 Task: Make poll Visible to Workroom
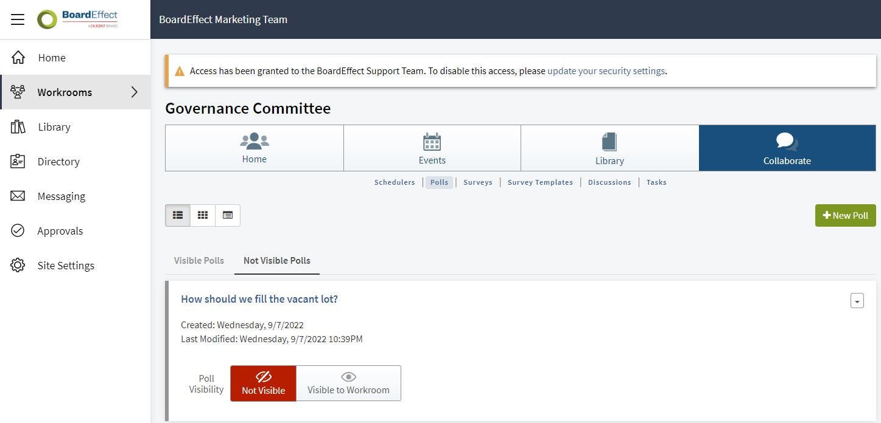click(348, 383)
